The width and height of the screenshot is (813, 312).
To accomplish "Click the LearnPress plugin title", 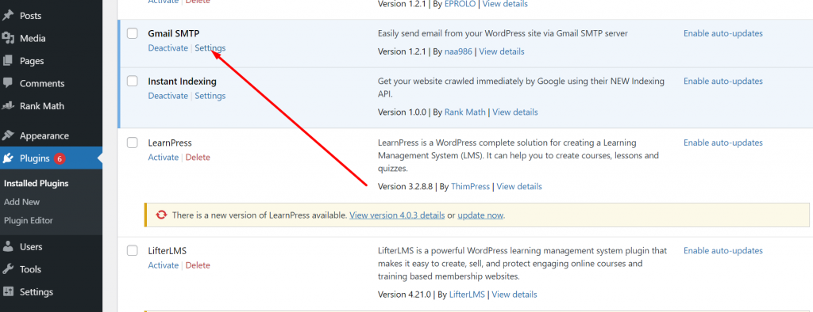I will tap(170, 143).
